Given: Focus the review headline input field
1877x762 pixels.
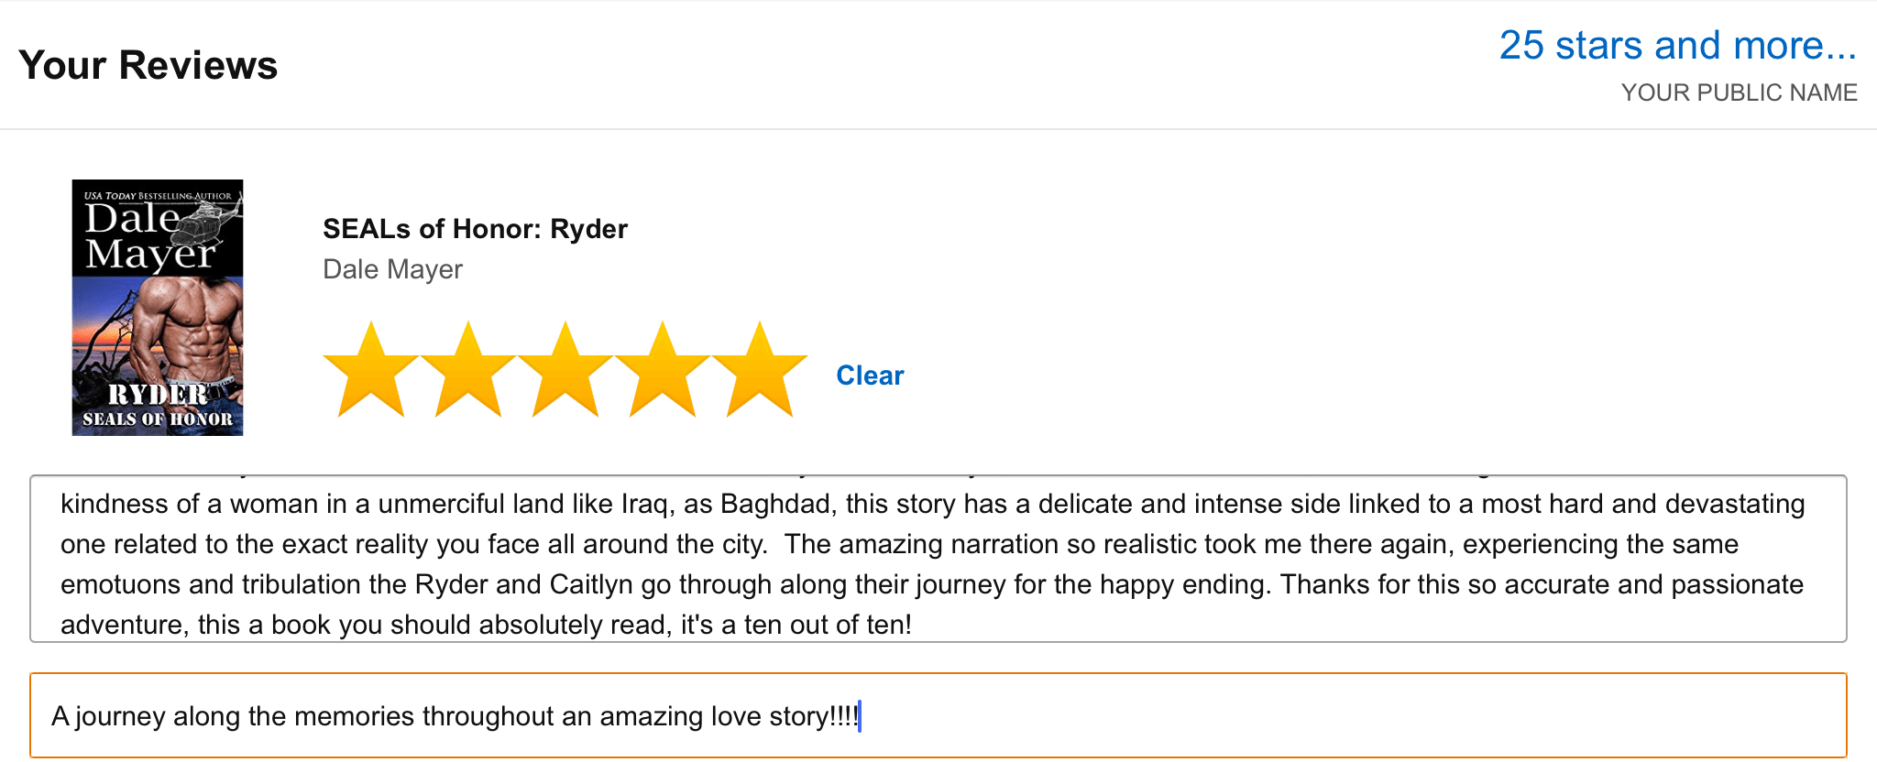Looking at the screenshot, I should point(1283,715).
